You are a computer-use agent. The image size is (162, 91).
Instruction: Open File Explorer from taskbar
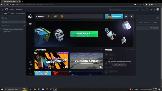pos(35,89)
